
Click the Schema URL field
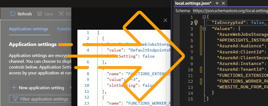[x=230, y=11]
